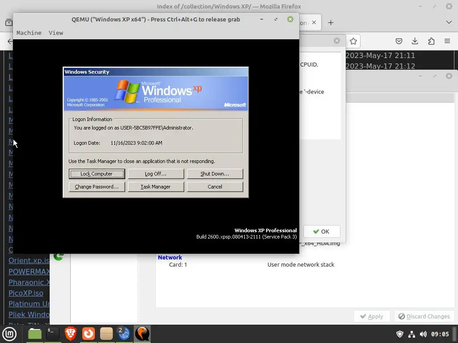Click Change Password... button
Viewport: 458px width, 343px height.
click(x=97, y=187)
